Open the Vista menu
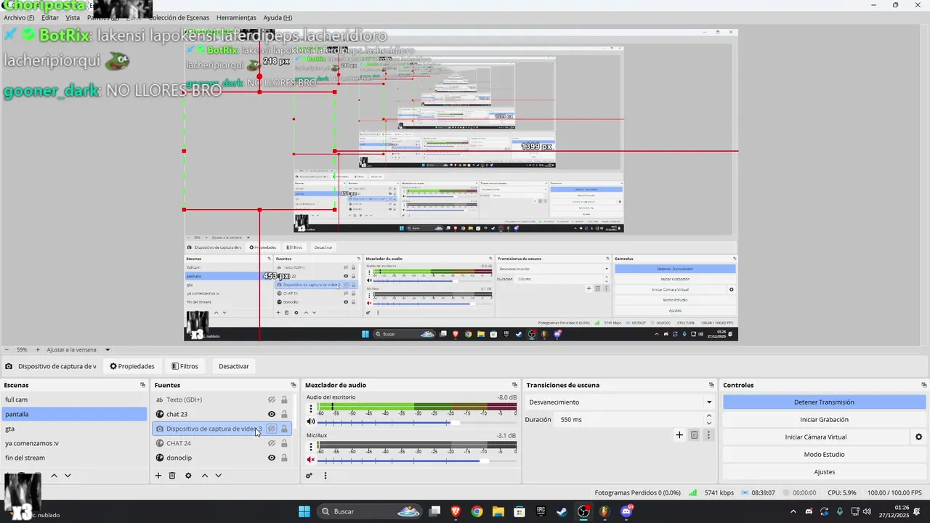 (73, 17)
